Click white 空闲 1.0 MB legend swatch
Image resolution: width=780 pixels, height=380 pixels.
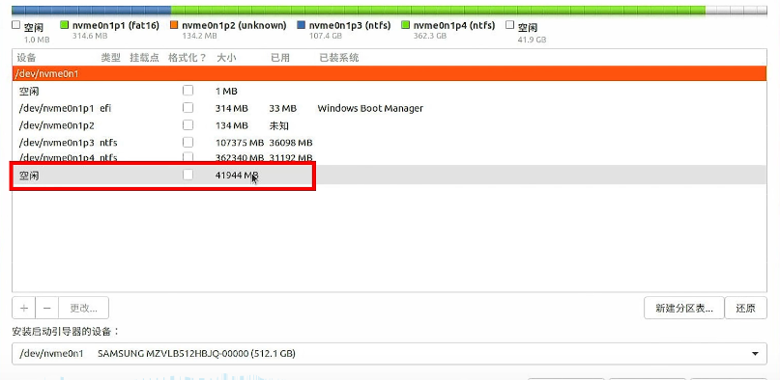click(x=16, y=25)
